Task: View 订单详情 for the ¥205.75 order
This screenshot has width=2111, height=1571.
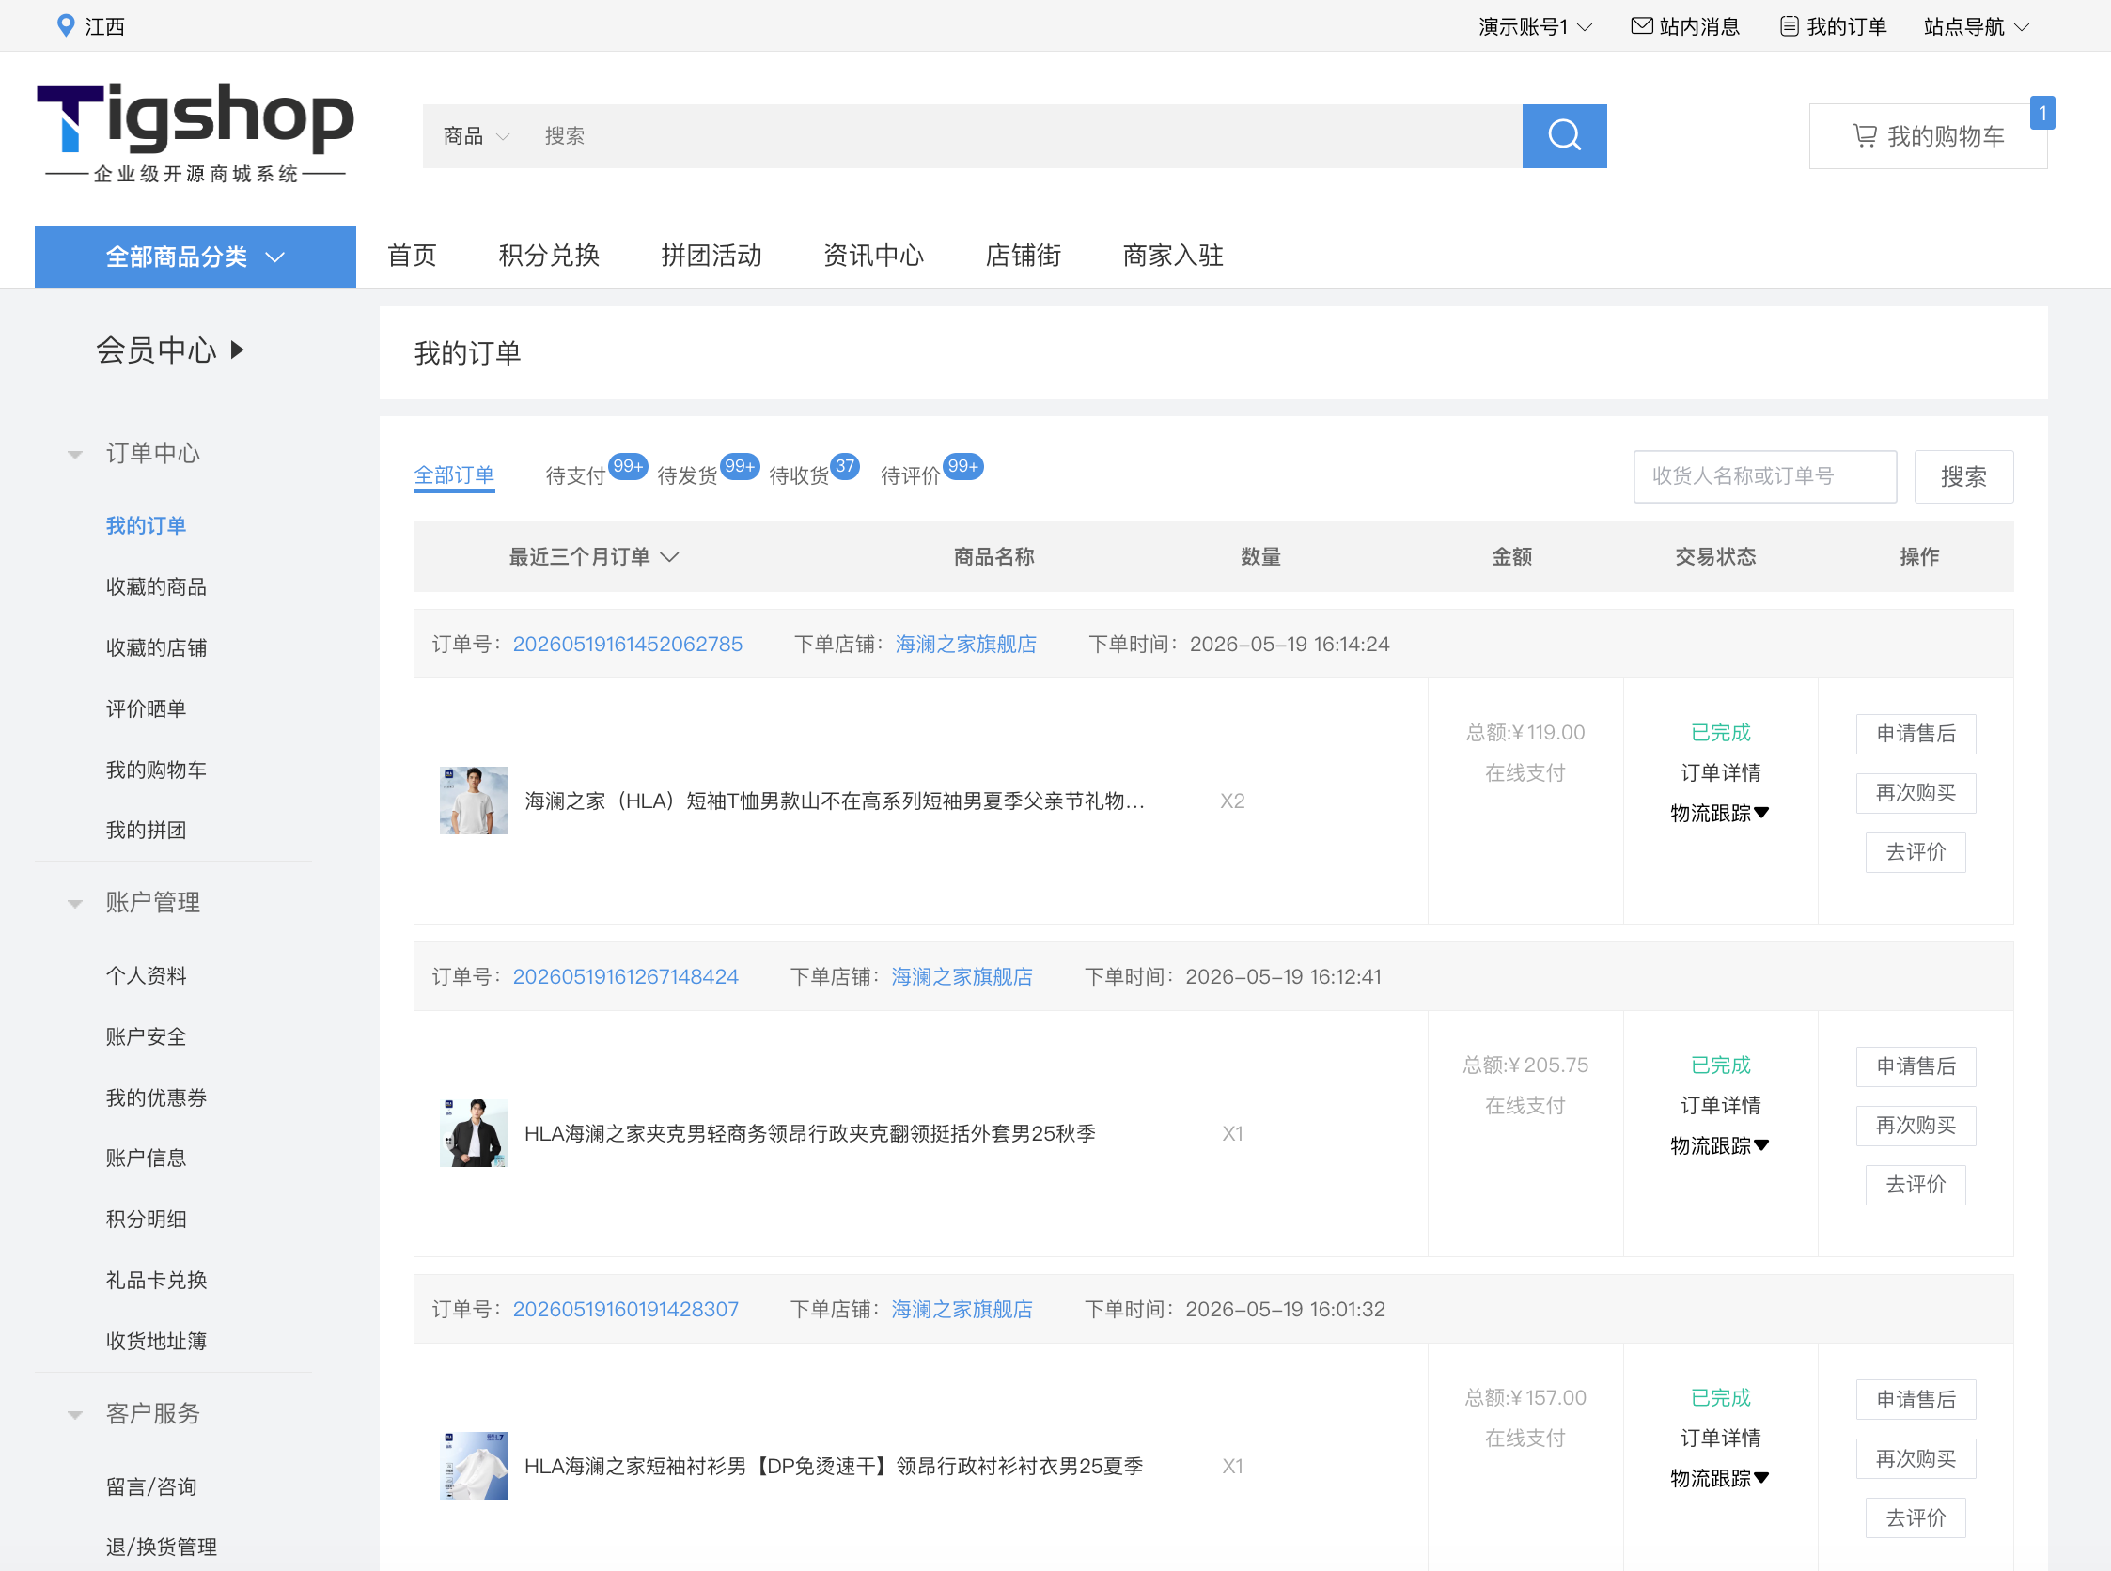Action: [1720, 1105]
